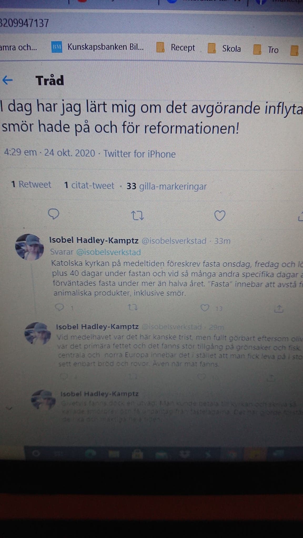The height and width of the screenshot is (538, 303).
Task: Open the 1 Retweet list
Action: pos(31,184)
